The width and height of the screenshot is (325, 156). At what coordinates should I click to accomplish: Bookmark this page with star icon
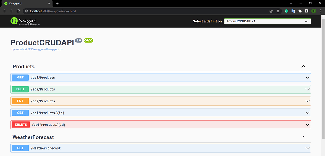tap(278, 11)
